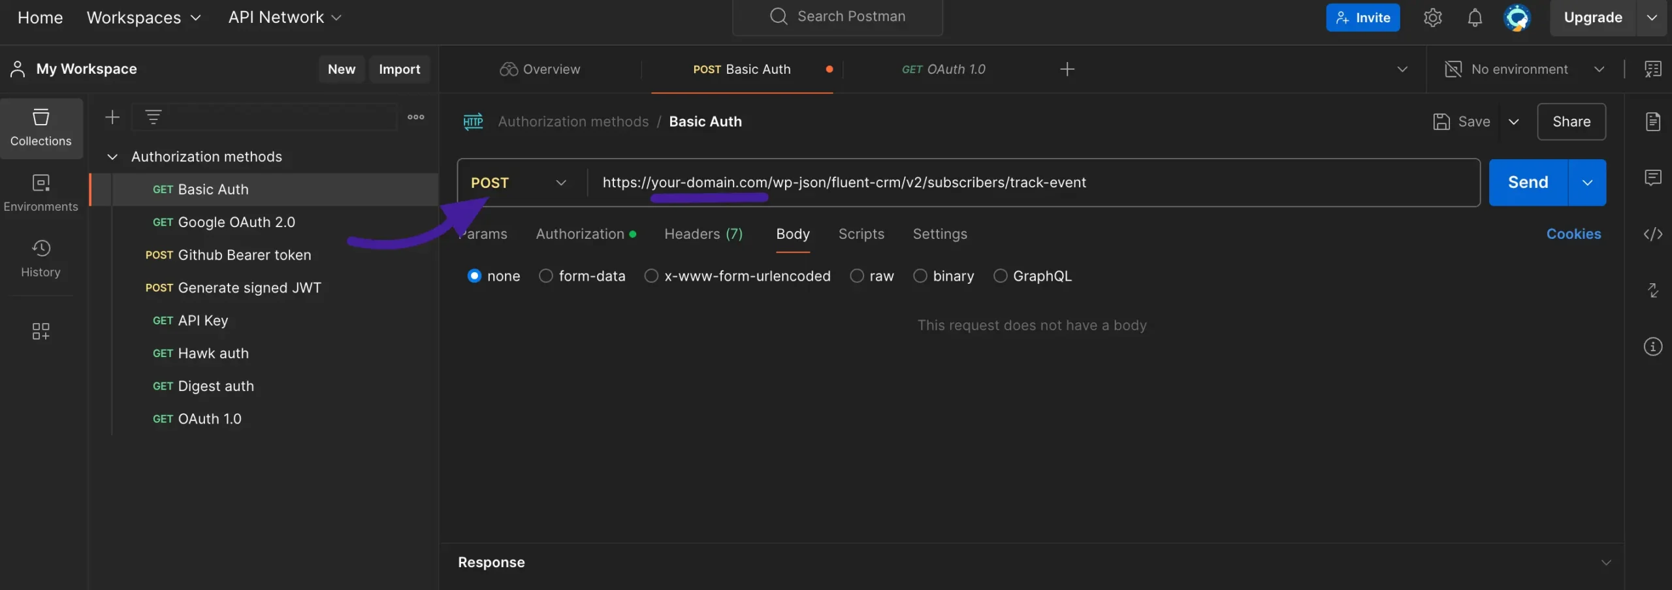Collapse the Authorization methods collection

(x=112, y=157)
